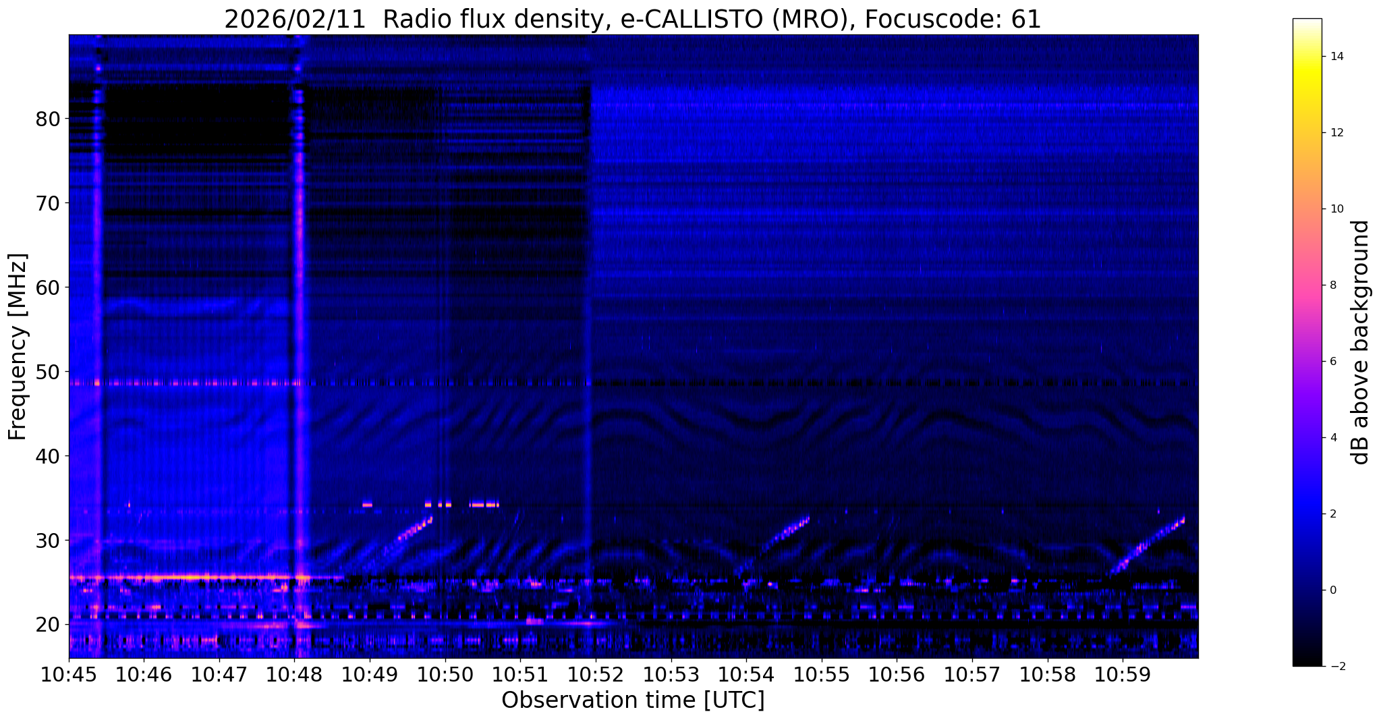
Task: Click the 20 MHz frequency tick label
Action: (x=47, y=625)
